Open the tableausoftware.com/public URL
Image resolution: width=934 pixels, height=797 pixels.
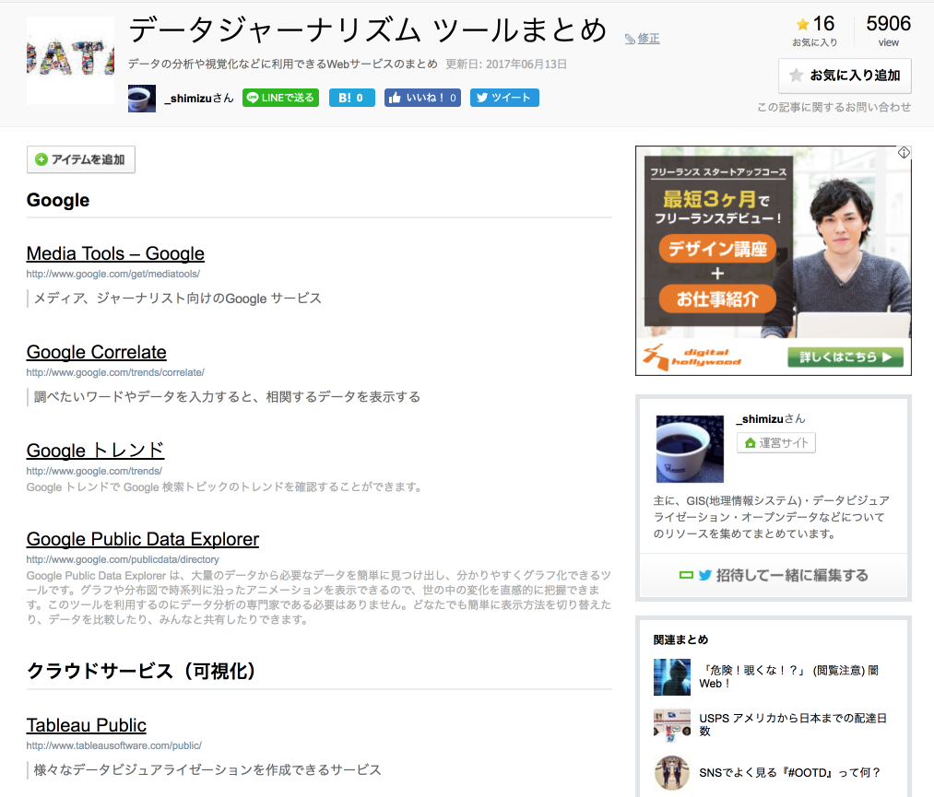coord(114,745)
